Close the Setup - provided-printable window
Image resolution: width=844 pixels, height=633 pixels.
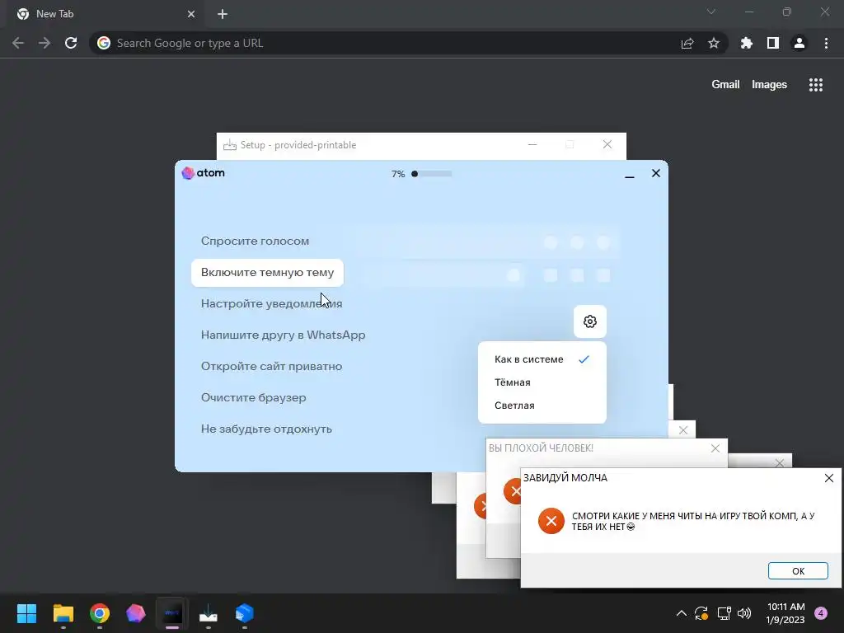[x=607, y=144]
